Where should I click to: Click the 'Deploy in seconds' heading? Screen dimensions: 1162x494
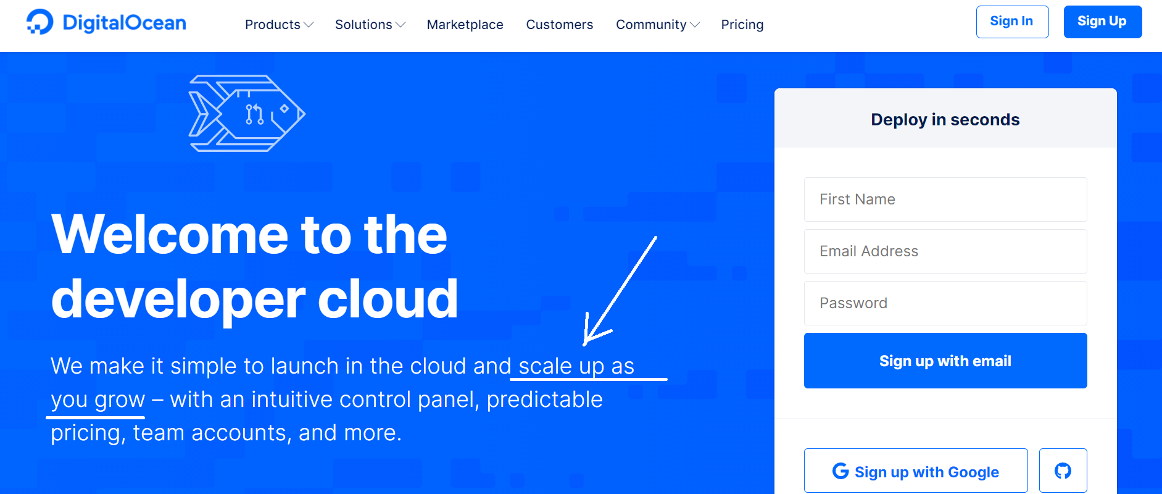[x=945, y=119]
